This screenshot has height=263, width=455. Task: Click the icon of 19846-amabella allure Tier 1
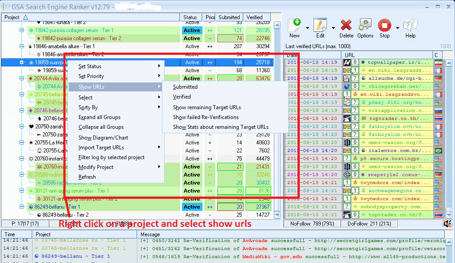[30, 46]
